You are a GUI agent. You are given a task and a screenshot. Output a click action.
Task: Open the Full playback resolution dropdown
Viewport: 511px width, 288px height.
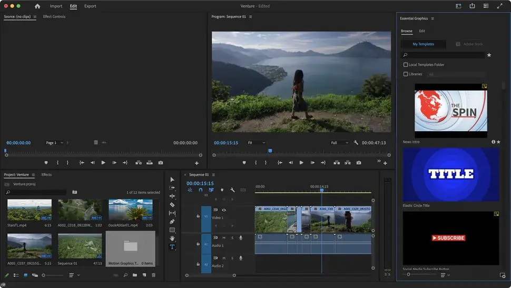pos(339,143)
